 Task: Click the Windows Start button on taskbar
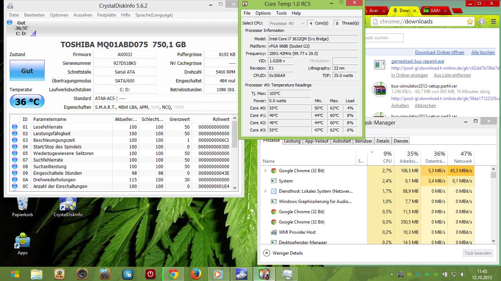click(15, 274)
